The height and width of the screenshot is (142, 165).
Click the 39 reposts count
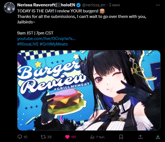(49, 137)
